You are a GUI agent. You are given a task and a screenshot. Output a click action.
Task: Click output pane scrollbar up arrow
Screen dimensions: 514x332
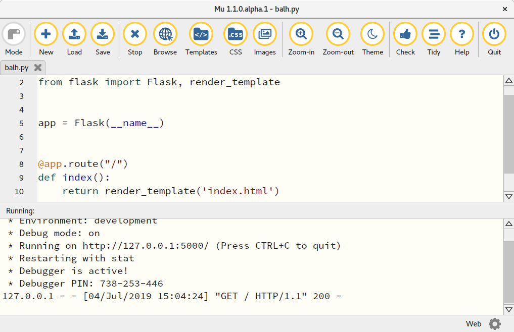509,224
